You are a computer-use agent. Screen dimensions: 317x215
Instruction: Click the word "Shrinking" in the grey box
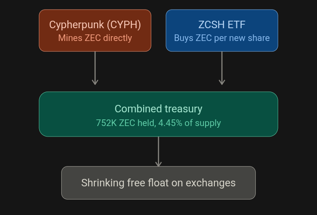click(x=103, y=183)
